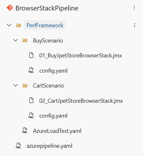Click the PerfFramework folder icon
The image size is (143, 156).
(18, 25)
